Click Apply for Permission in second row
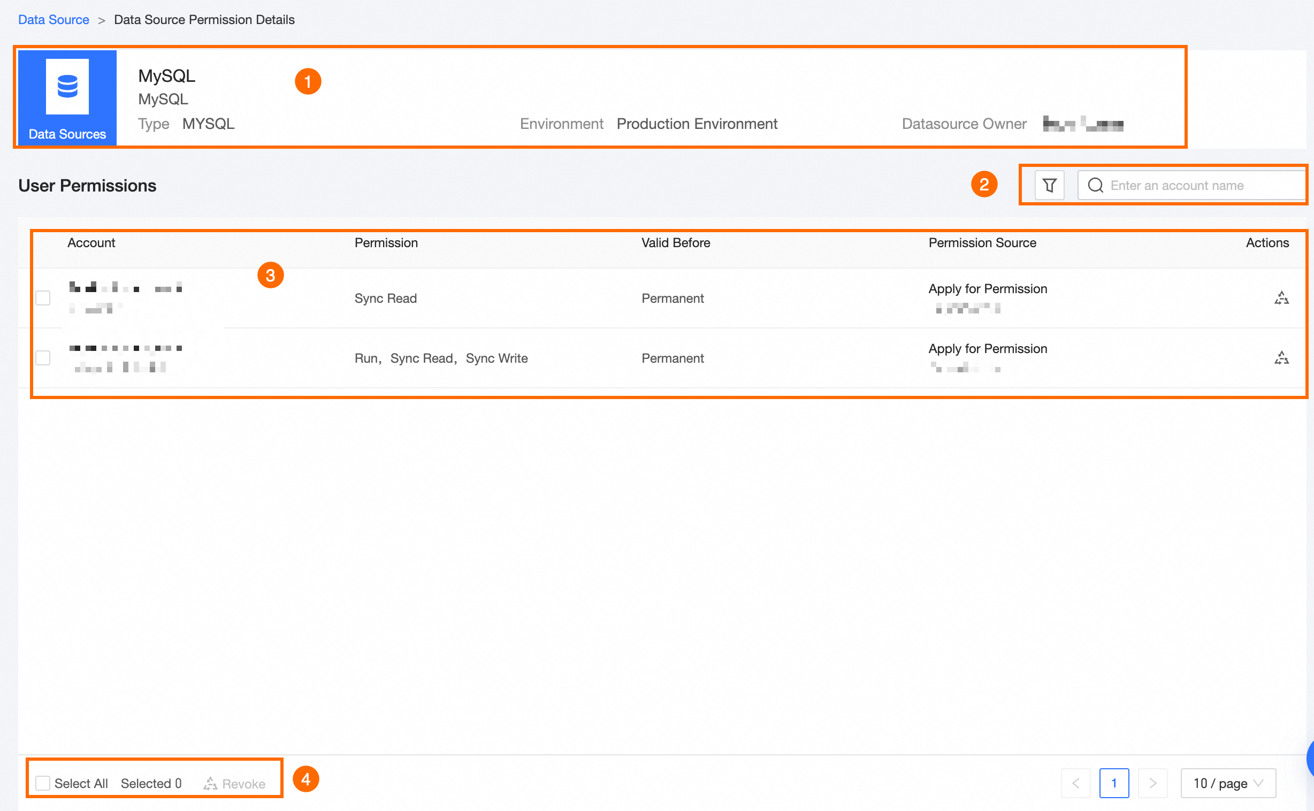The width and height of the screenshot is (1314, 811). [988, 349]
